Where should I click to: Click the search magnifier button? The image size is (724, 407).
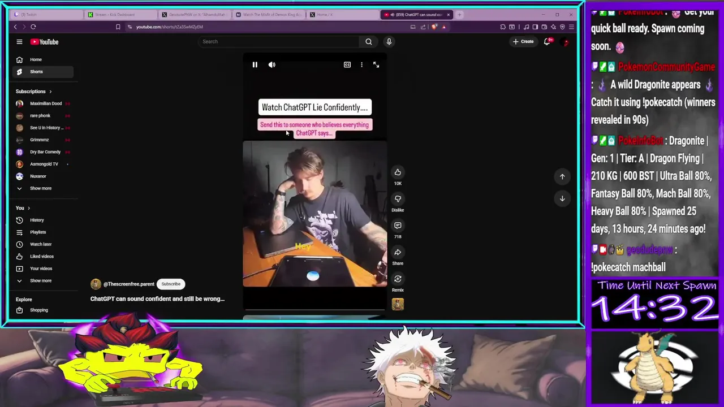pos(369,41)
